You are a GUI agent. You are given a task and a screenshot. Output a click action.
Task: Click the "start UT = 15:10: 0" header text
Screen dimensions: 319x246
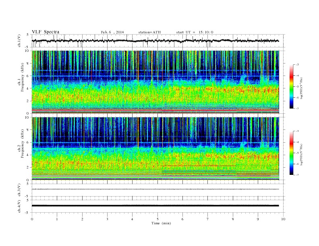coord(195,32)
